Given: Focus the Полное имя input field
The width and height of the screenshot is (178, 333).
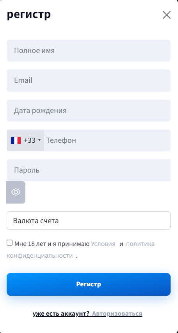Looking at the screenshot, I should [x=89, y=51].
